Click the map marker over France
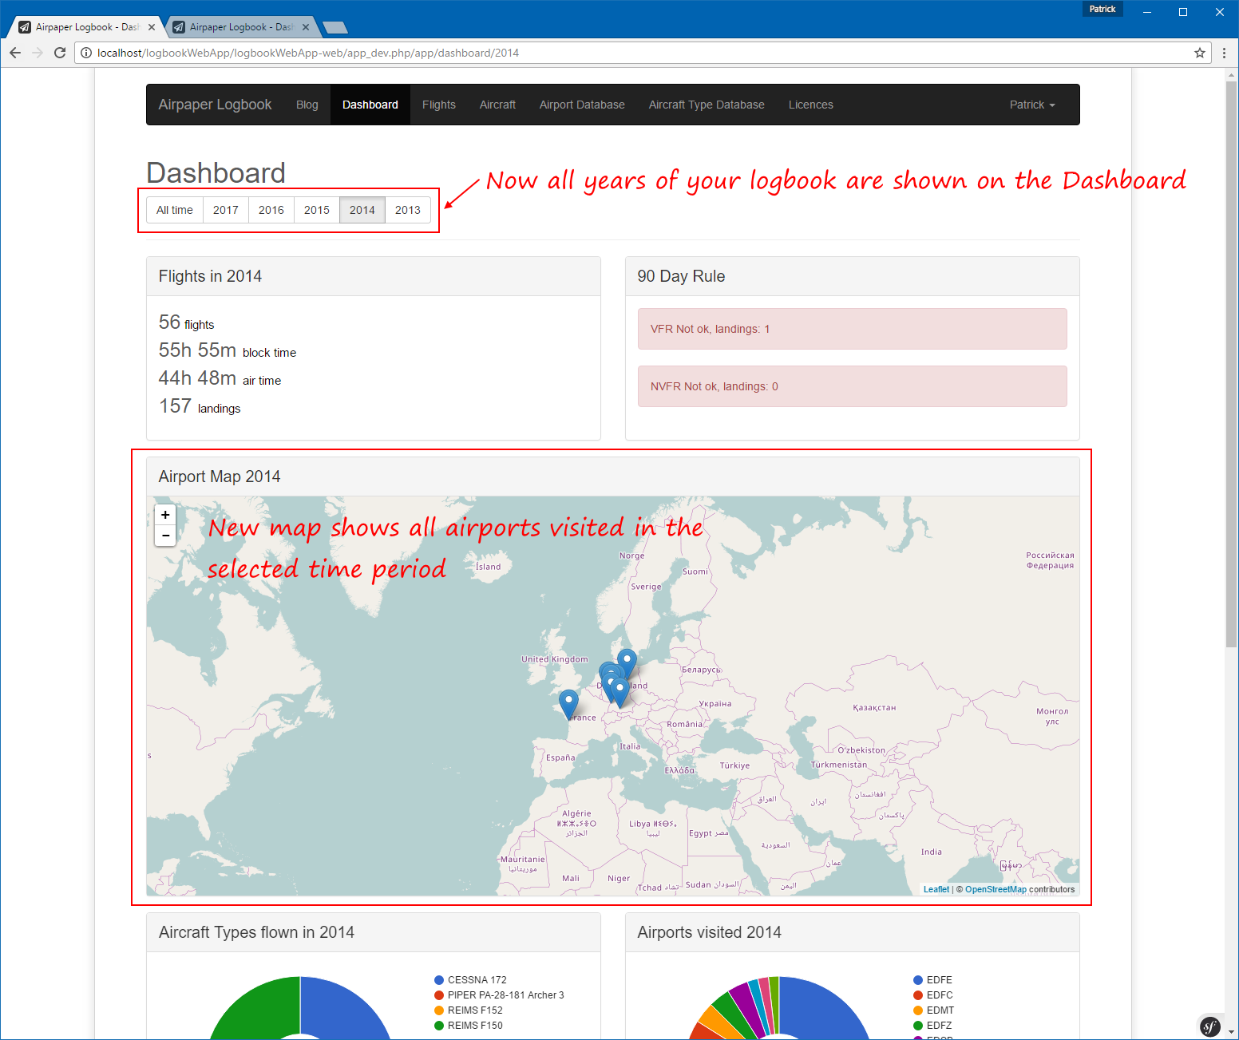Screen dimensions: 1239x1040 [x=568, y=704]
